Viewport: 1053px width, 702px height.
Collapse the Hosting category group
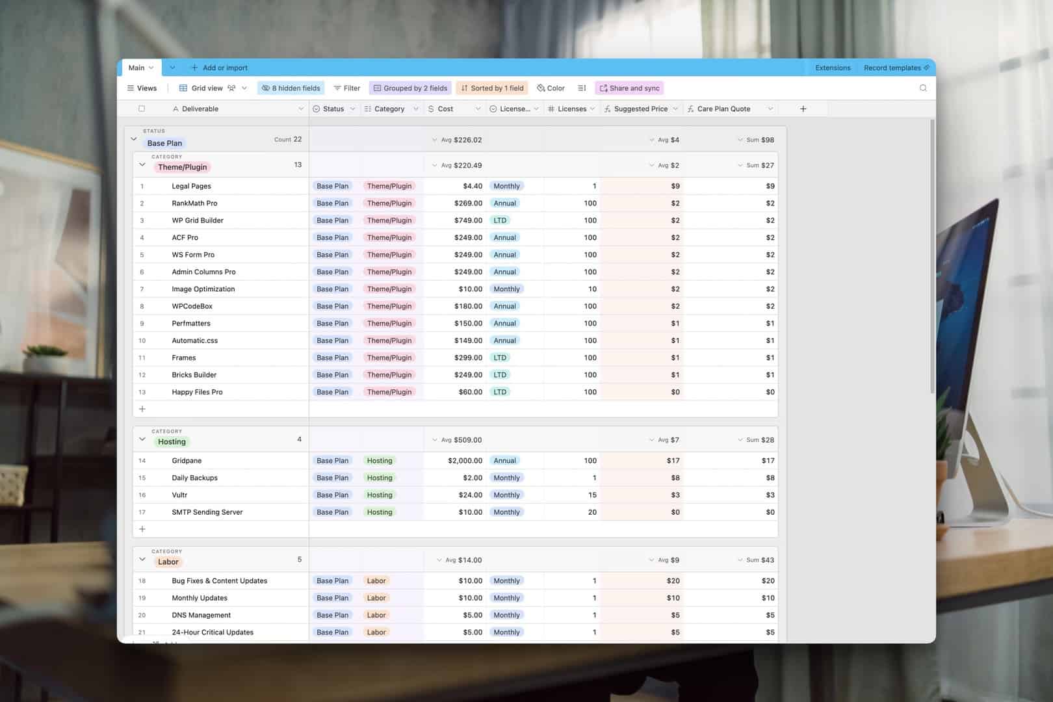pyautogui.click(x=142, y=439)
